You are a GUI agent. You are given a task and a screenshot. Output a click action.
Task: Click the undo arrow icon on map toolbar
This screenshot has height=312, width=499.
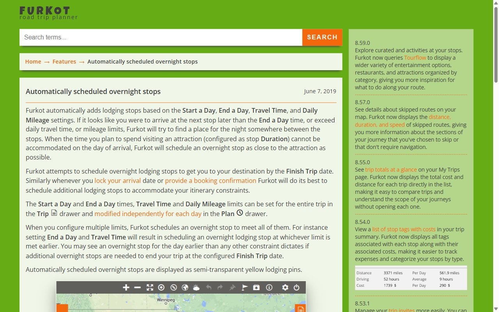(x=209, y=287)
